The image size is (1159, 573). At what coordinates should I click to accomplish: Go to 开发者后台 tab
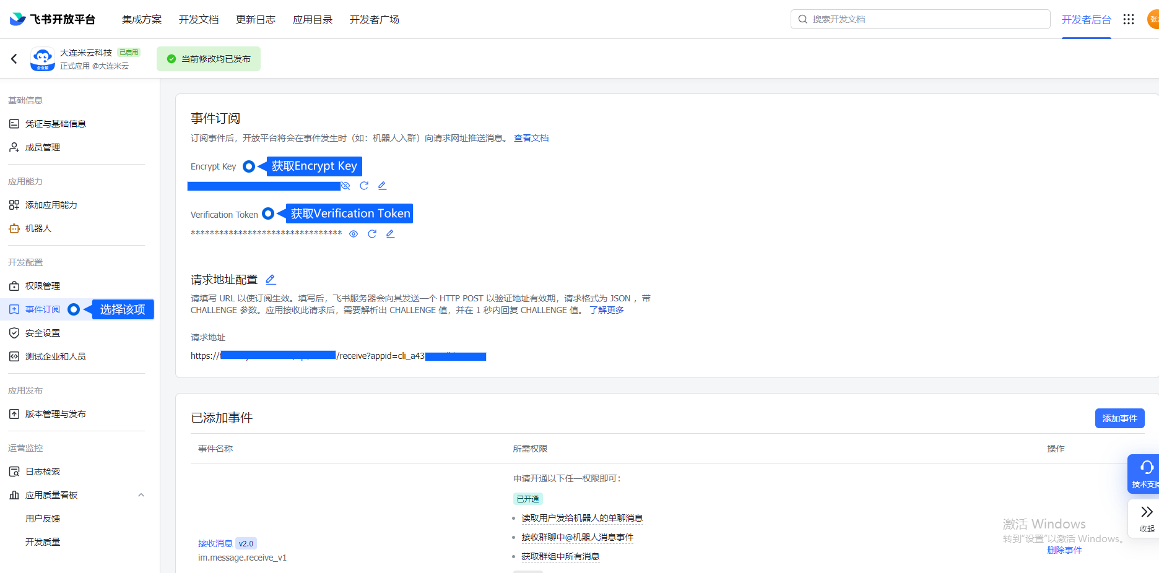pyautogui.click(x=1086, y=19)
